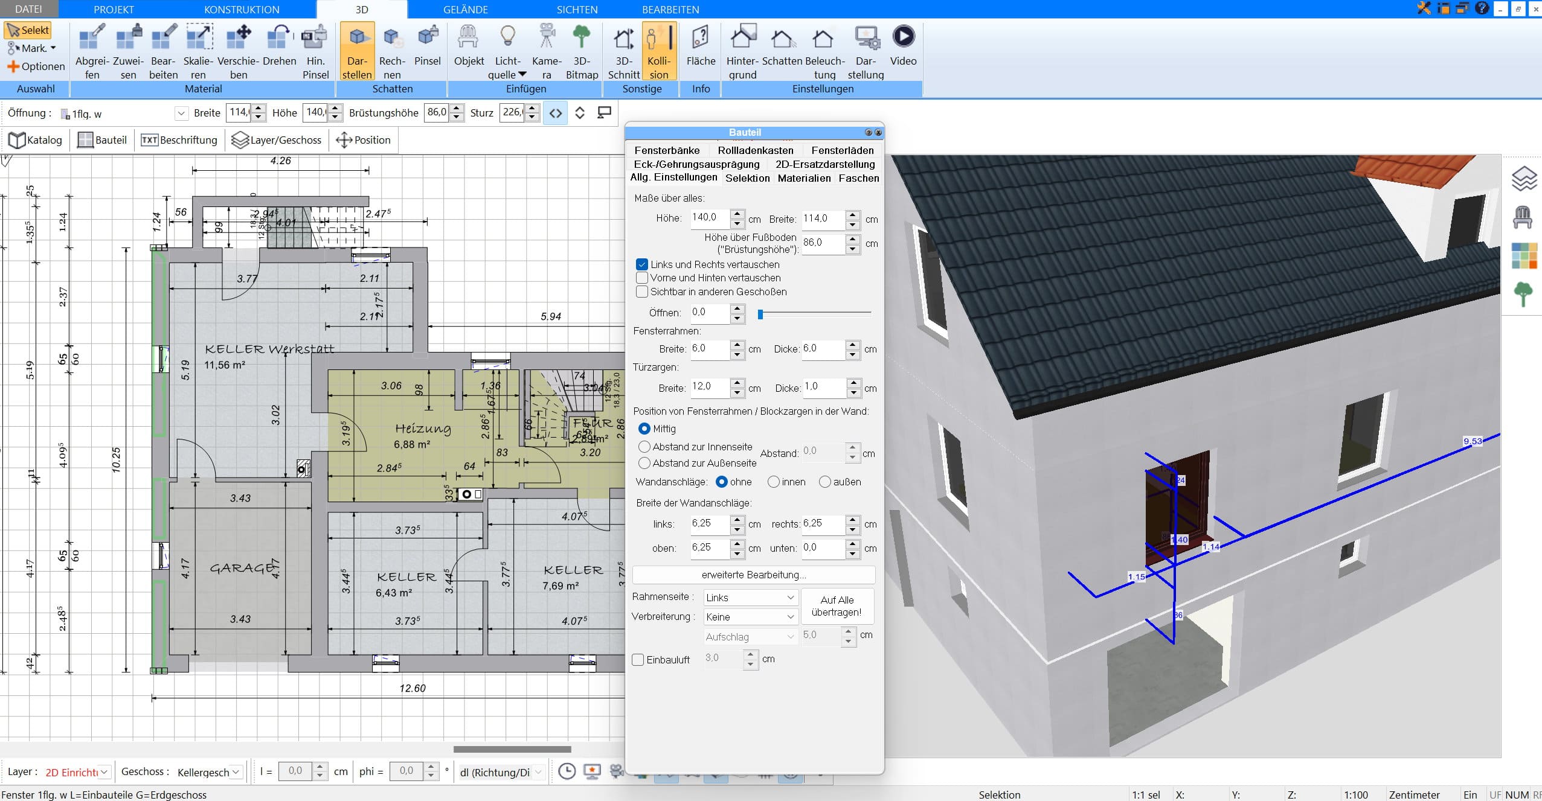Check Vorne und Hinten vertauschen
Screen dimensions: 1542x801
pos(642,278)
